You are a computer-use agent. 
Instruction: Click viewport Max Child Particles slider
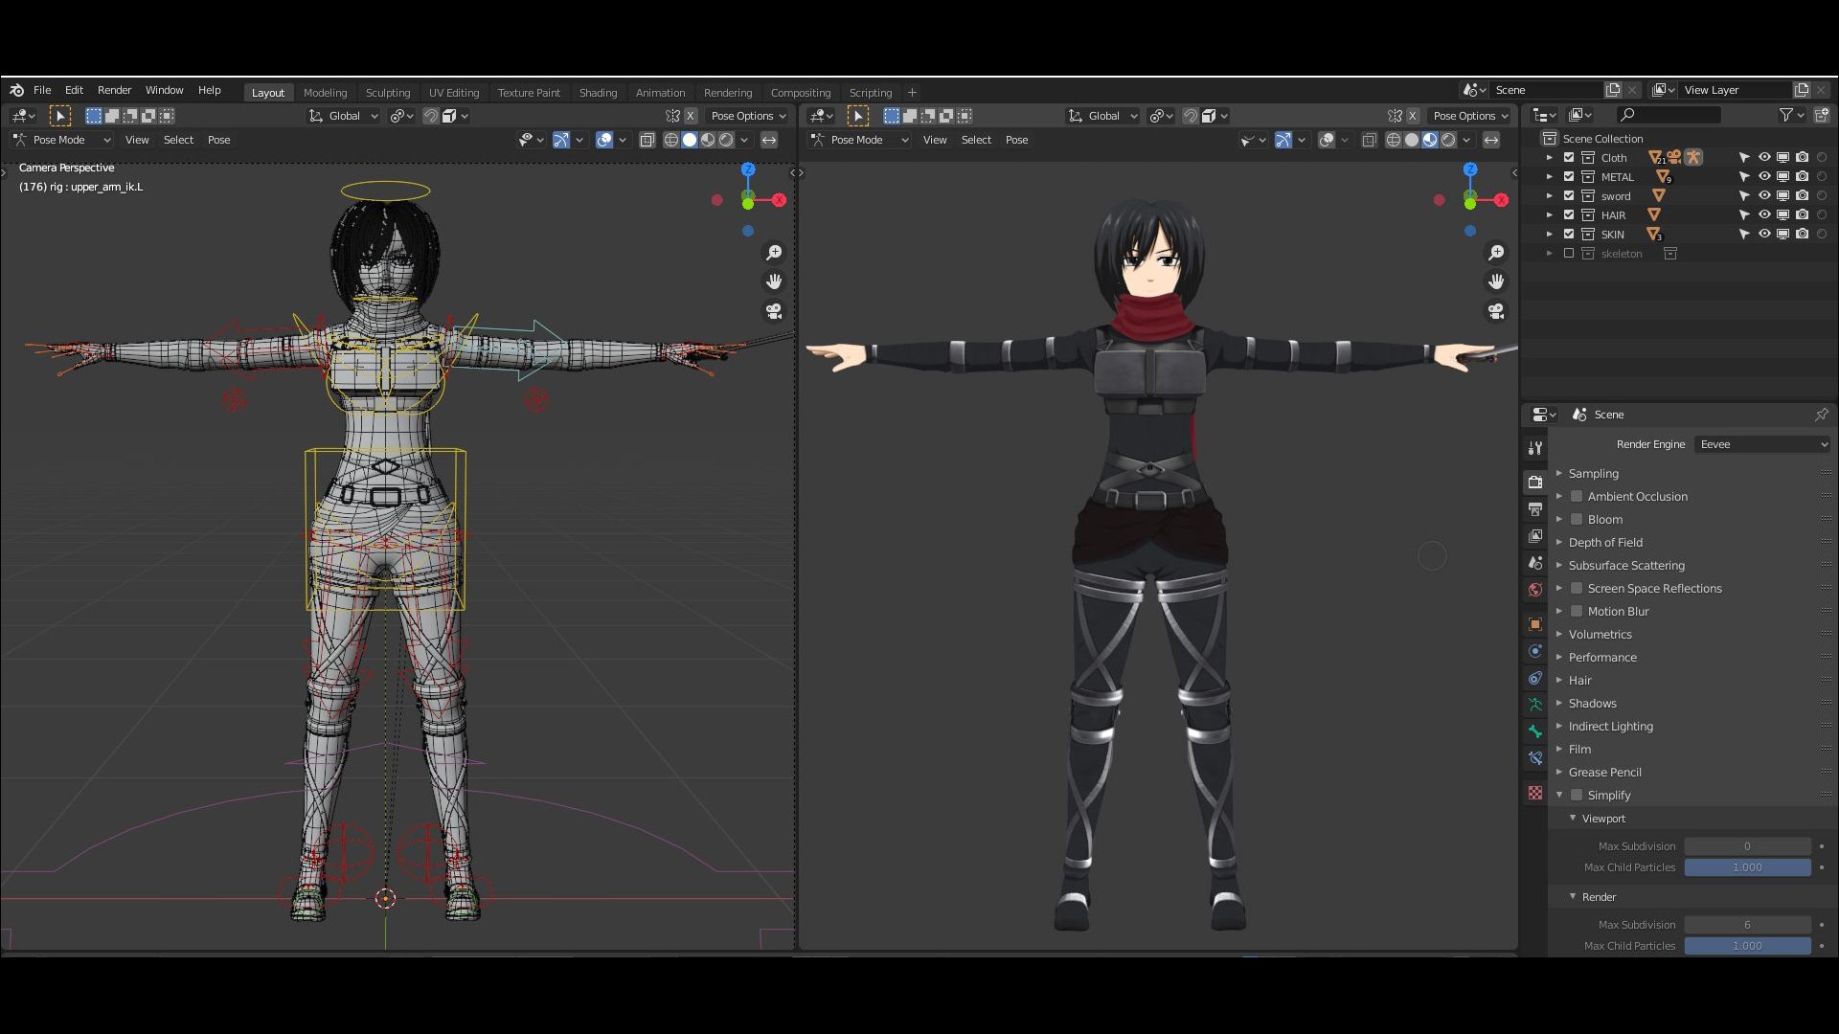pos(1747,867)
